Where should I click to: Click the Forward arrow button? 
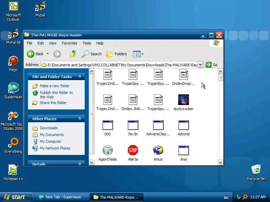coord(57,54)
